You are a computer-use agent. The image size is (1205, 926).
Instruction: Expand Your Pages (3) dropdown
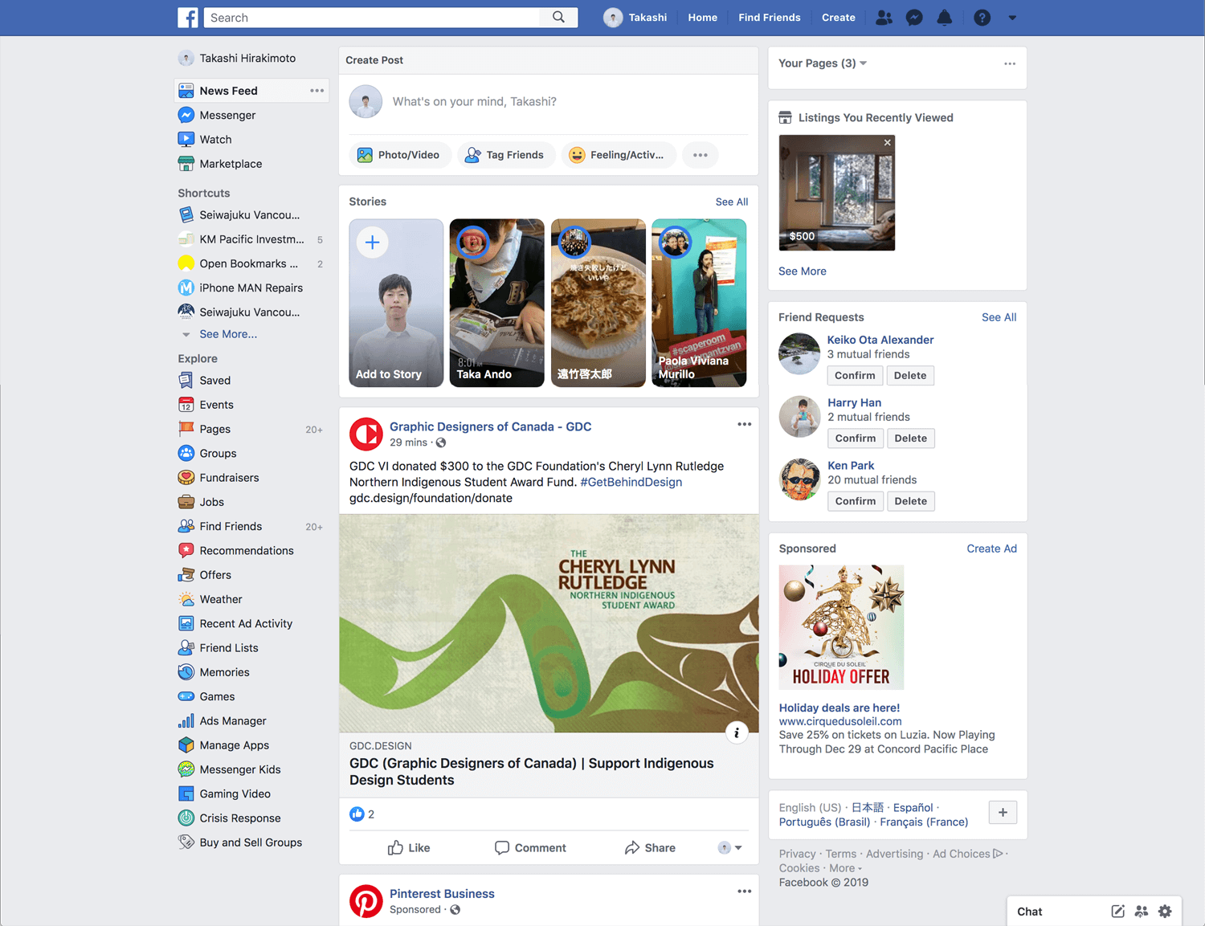coord(823,63)
